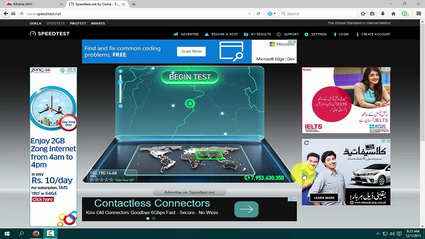
Task: Open the Windows Start menu
Action: point(7,234)
